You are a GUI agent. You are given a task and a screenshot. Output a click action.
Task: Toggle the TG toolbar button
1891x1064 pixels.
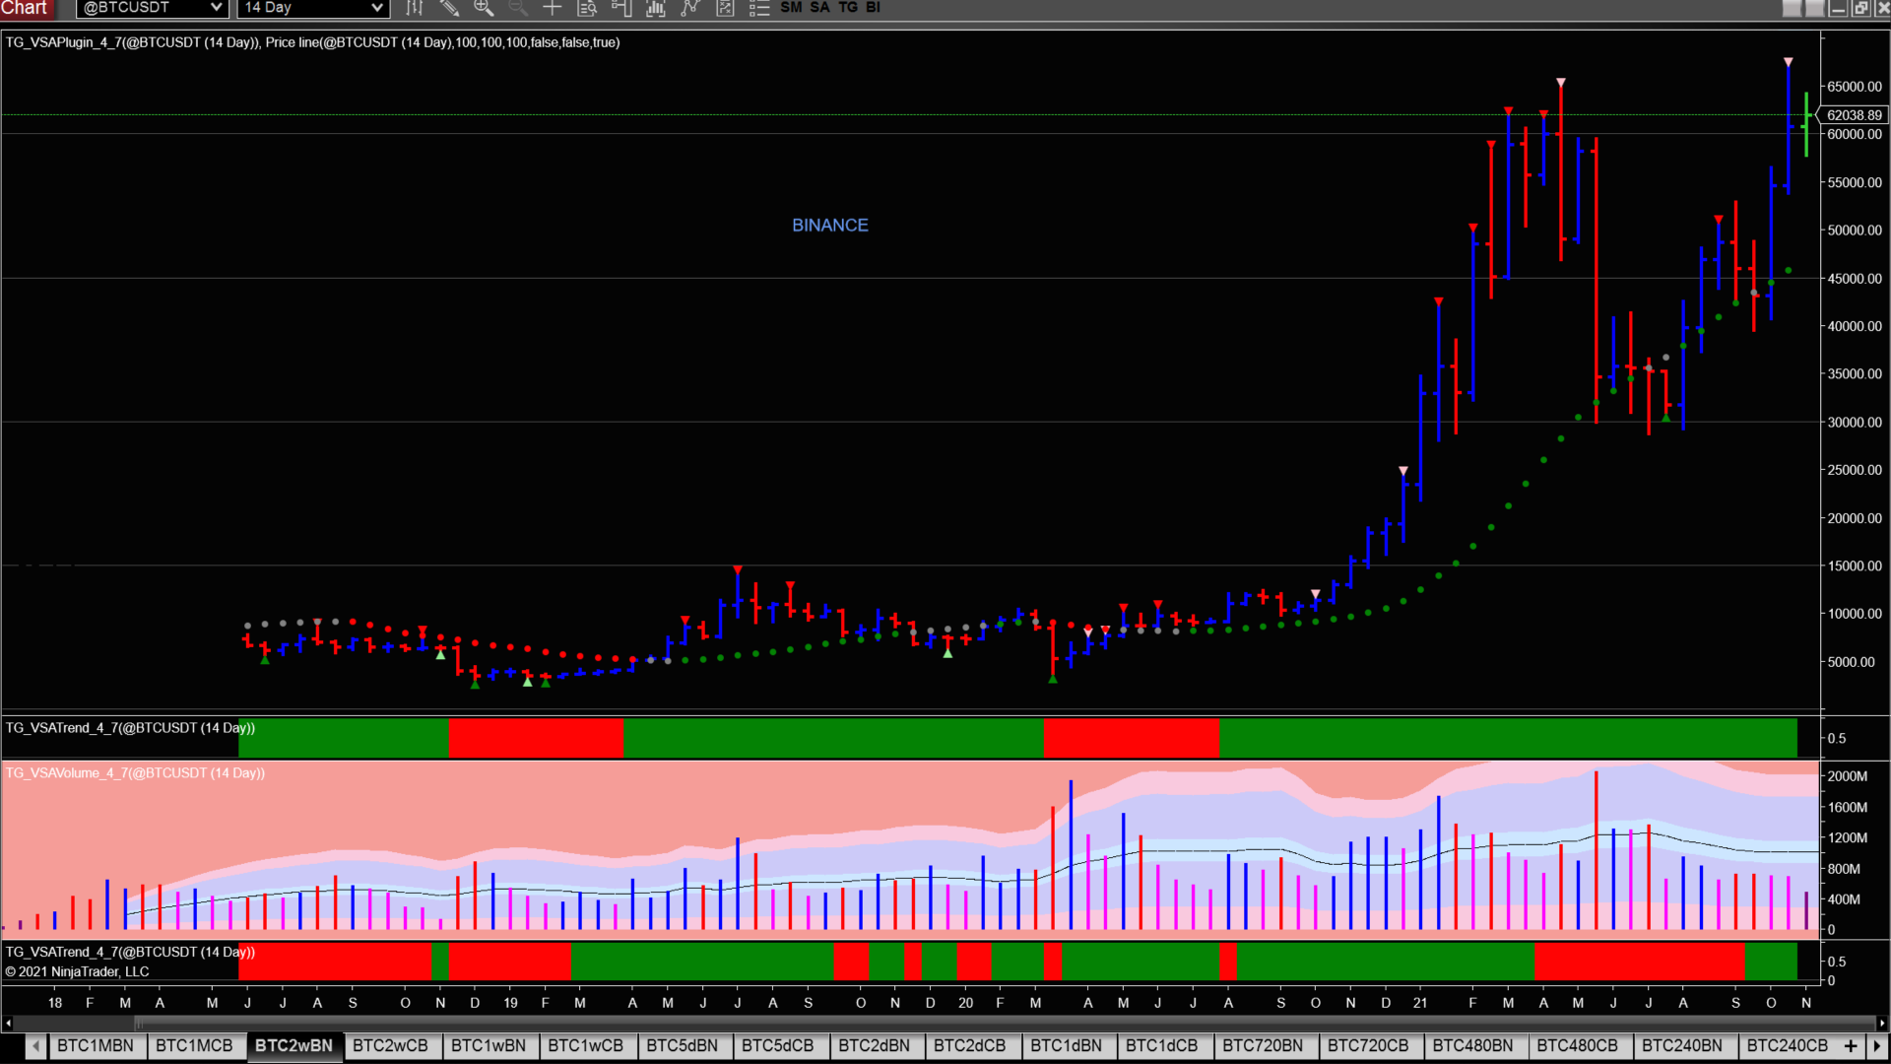tap(847, 8)
